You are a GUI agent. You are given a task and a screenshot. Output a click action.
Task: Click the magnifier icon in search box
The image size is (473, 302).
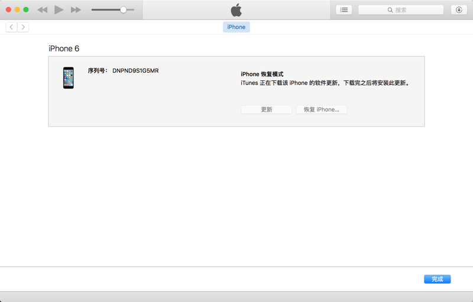click(390, 10)
